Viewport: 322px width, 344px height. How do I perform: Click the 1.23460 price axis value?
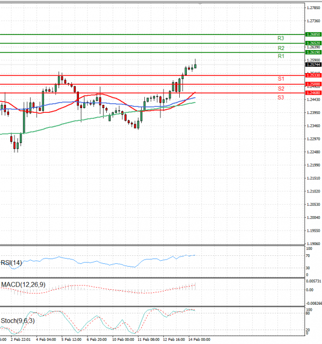point(313,126)
